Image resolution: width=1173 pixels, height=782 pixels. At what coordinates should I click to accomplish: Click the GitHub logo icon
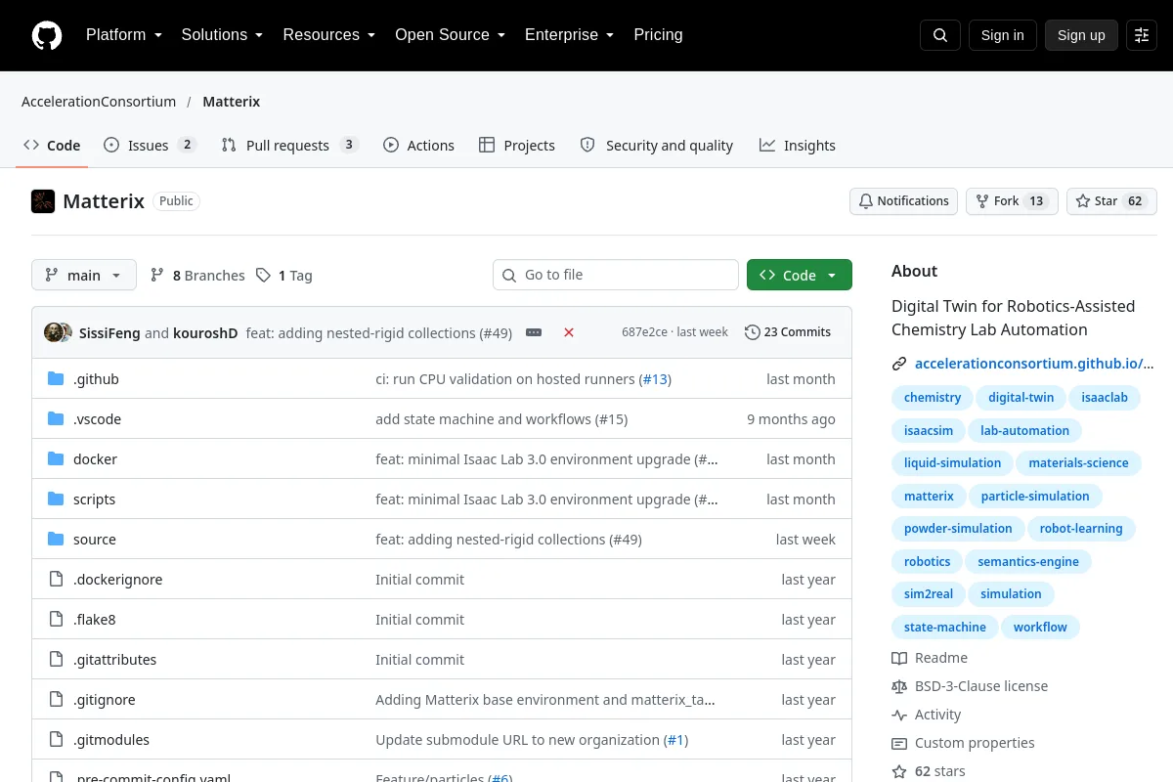tap(47, 35)
